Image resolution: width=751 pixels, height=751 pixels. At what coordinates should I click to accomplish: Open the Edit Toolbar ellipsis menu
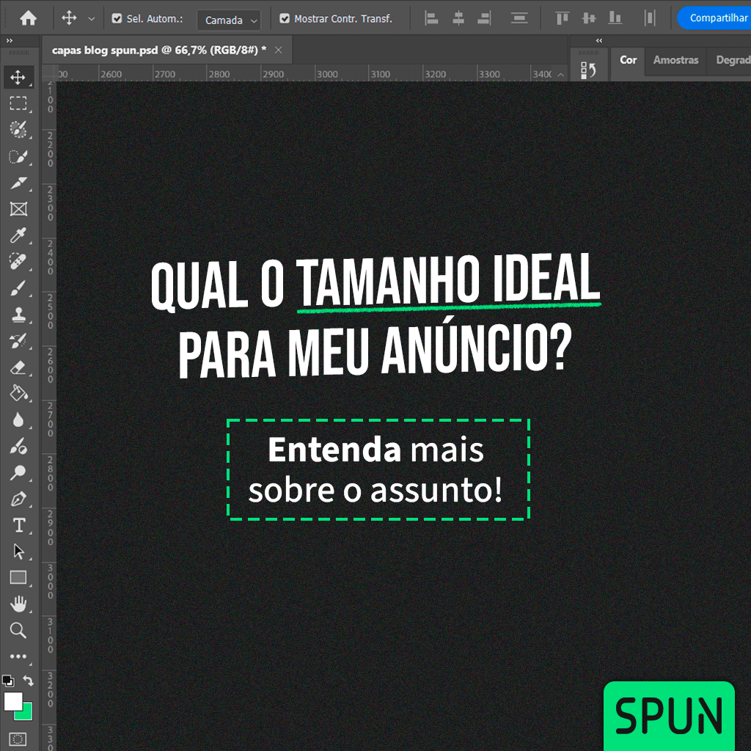18,656
